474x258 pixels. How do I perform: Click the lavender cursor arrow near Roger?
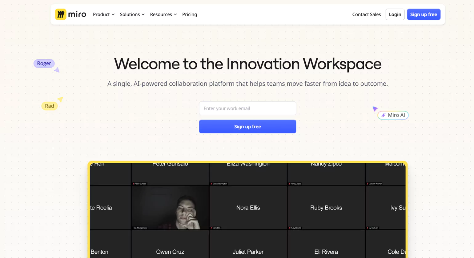coord(57,70)
